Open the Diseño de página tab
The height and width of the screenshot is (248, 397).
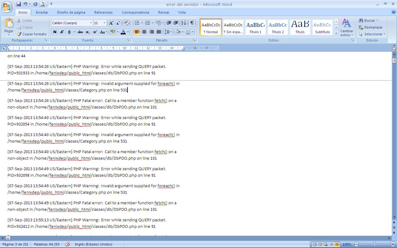click(x=71, y=12)
